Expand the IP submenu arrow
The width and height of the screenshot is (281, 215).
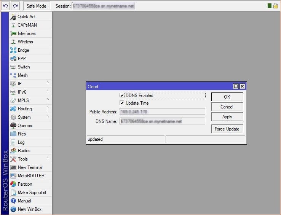pyautogui.click(x=48, y=83)
